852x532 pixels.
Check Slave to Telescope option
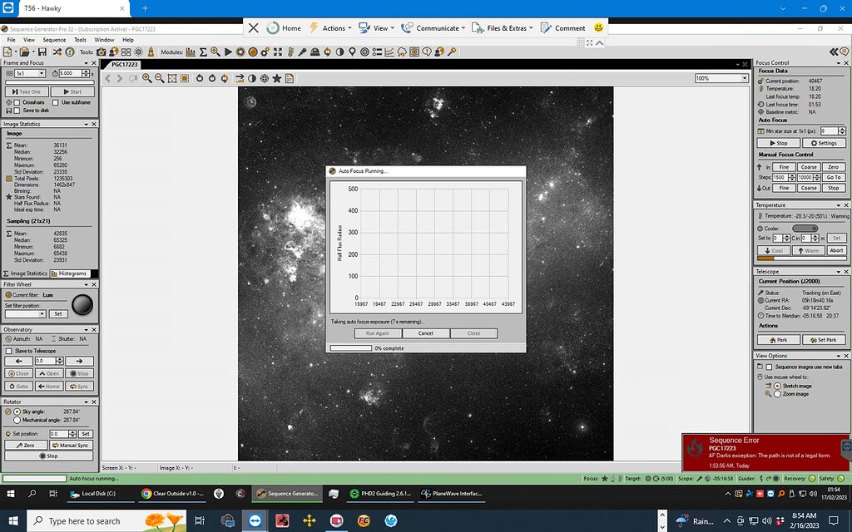[x=9, y=351]
